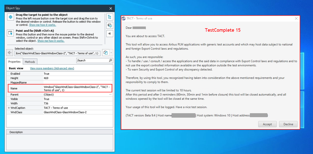Select the Visible property row
313x154 pixels.
[60, 99]
